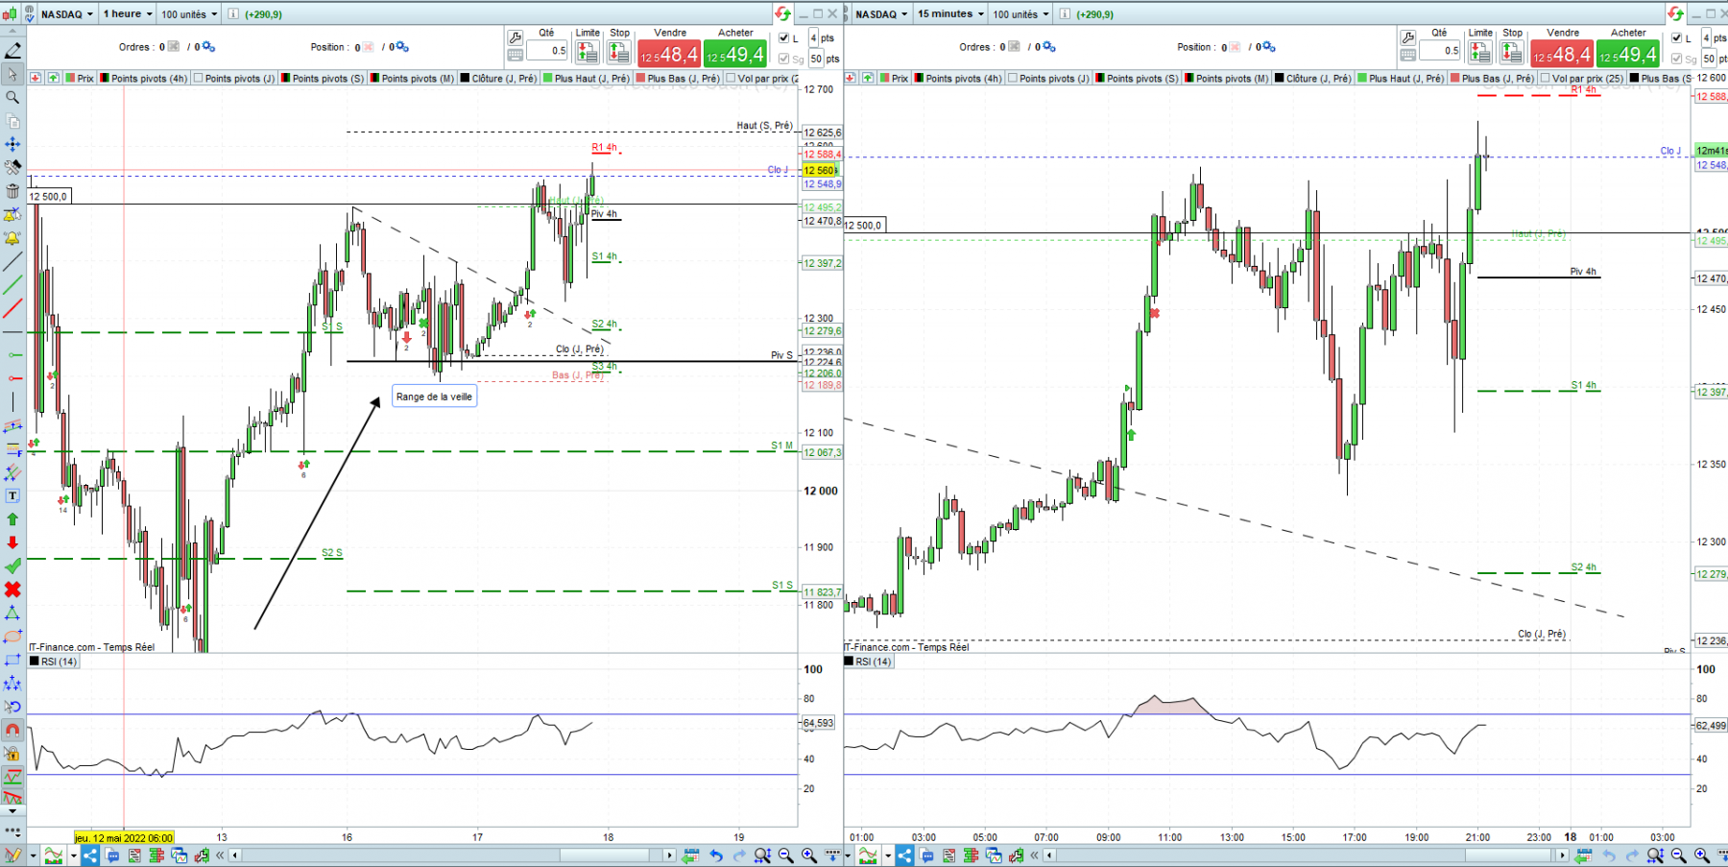Click the Prix indicator tab in left chart
The width and height of the screenshot is (1728, 867).
pos(80,79)
